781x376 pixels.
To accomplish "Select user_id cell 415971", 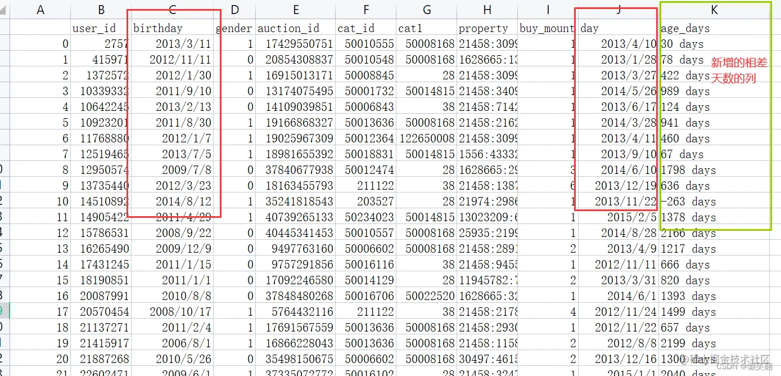I will (101, 60).
